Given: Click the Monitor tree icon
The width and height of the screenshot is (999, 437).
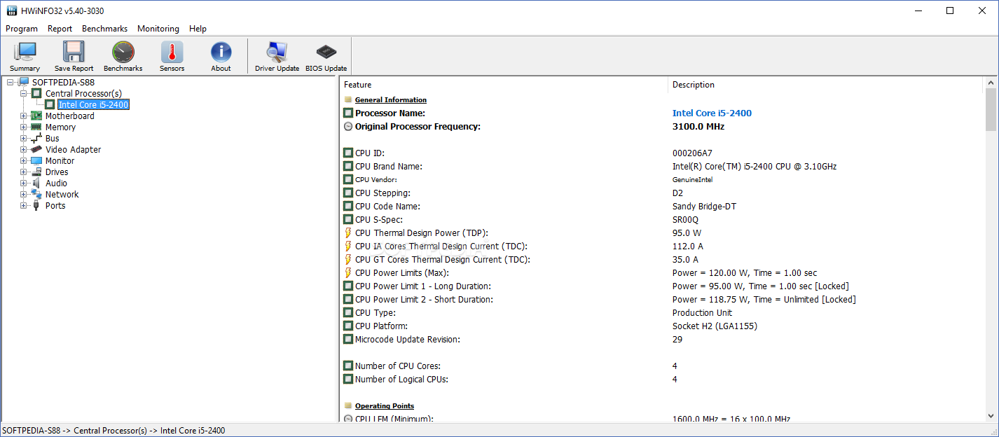Looking at the screenshot, I should coord(36,160).
